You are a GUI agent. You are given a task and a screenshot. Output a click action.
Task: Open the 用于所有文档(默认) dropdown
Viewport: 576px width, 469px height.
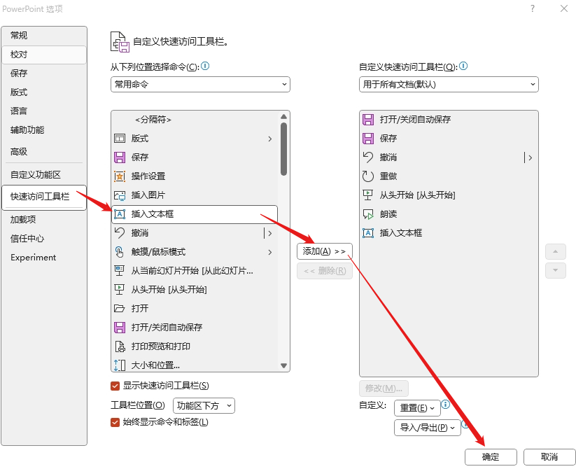coord(449,85)
